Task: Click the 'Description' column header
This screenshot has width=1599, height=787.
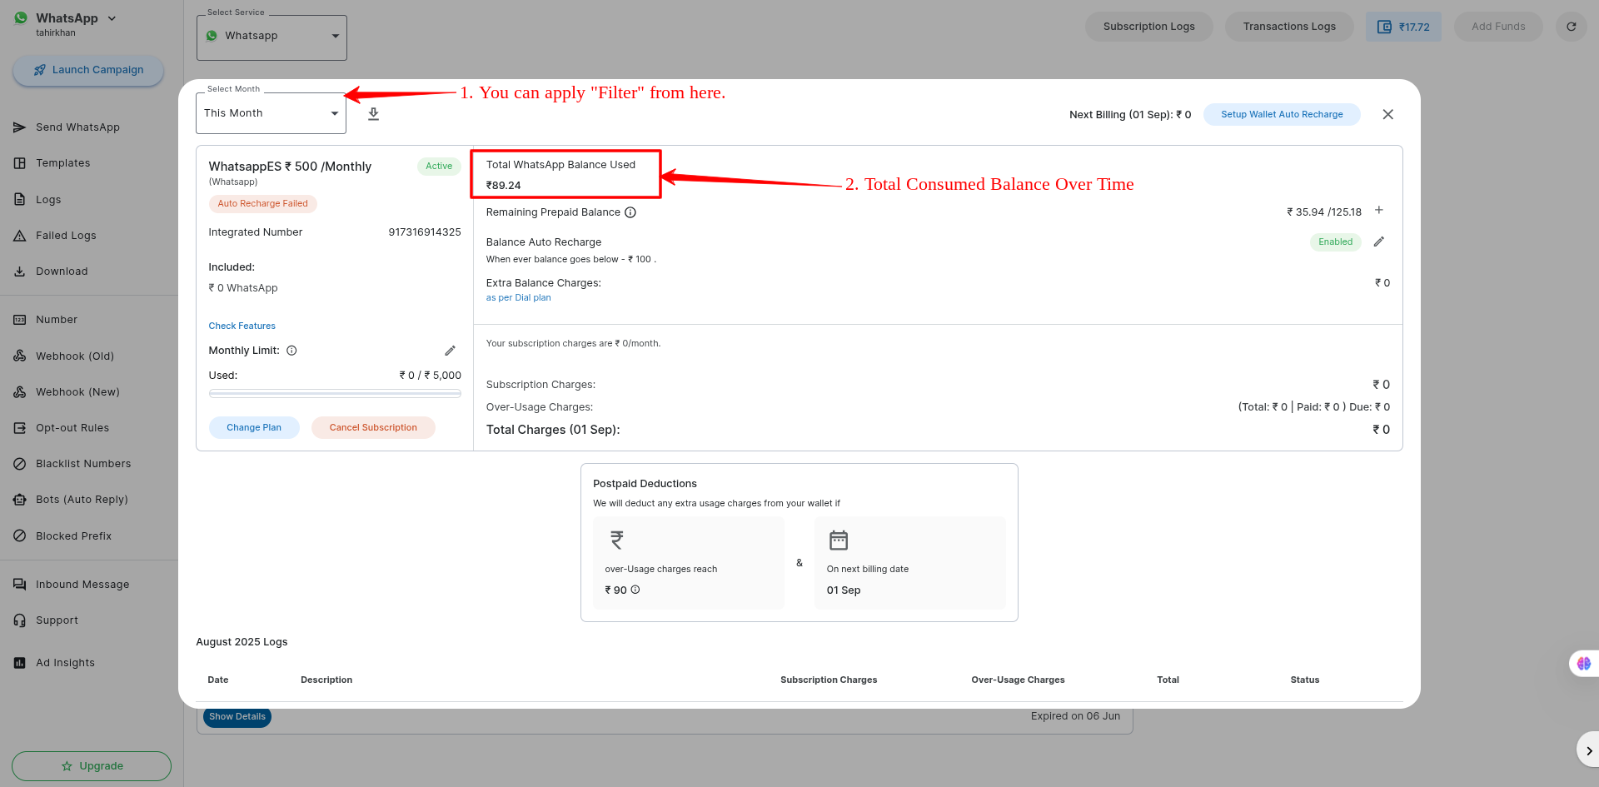Action: 326,680
